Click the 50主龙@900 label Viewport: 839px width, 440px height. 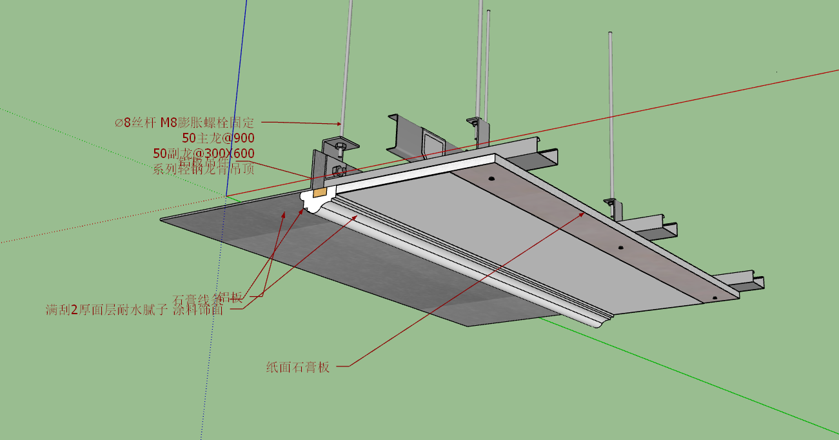[x=219, y=137]
